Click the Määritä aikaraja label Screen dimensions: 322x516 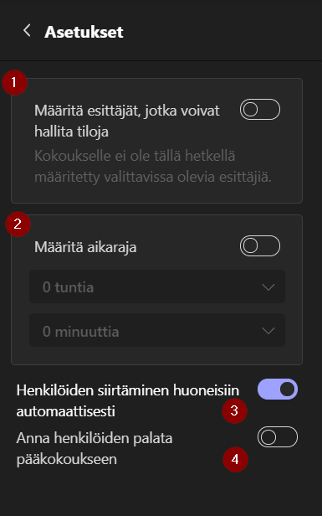(x=85, y=247)
